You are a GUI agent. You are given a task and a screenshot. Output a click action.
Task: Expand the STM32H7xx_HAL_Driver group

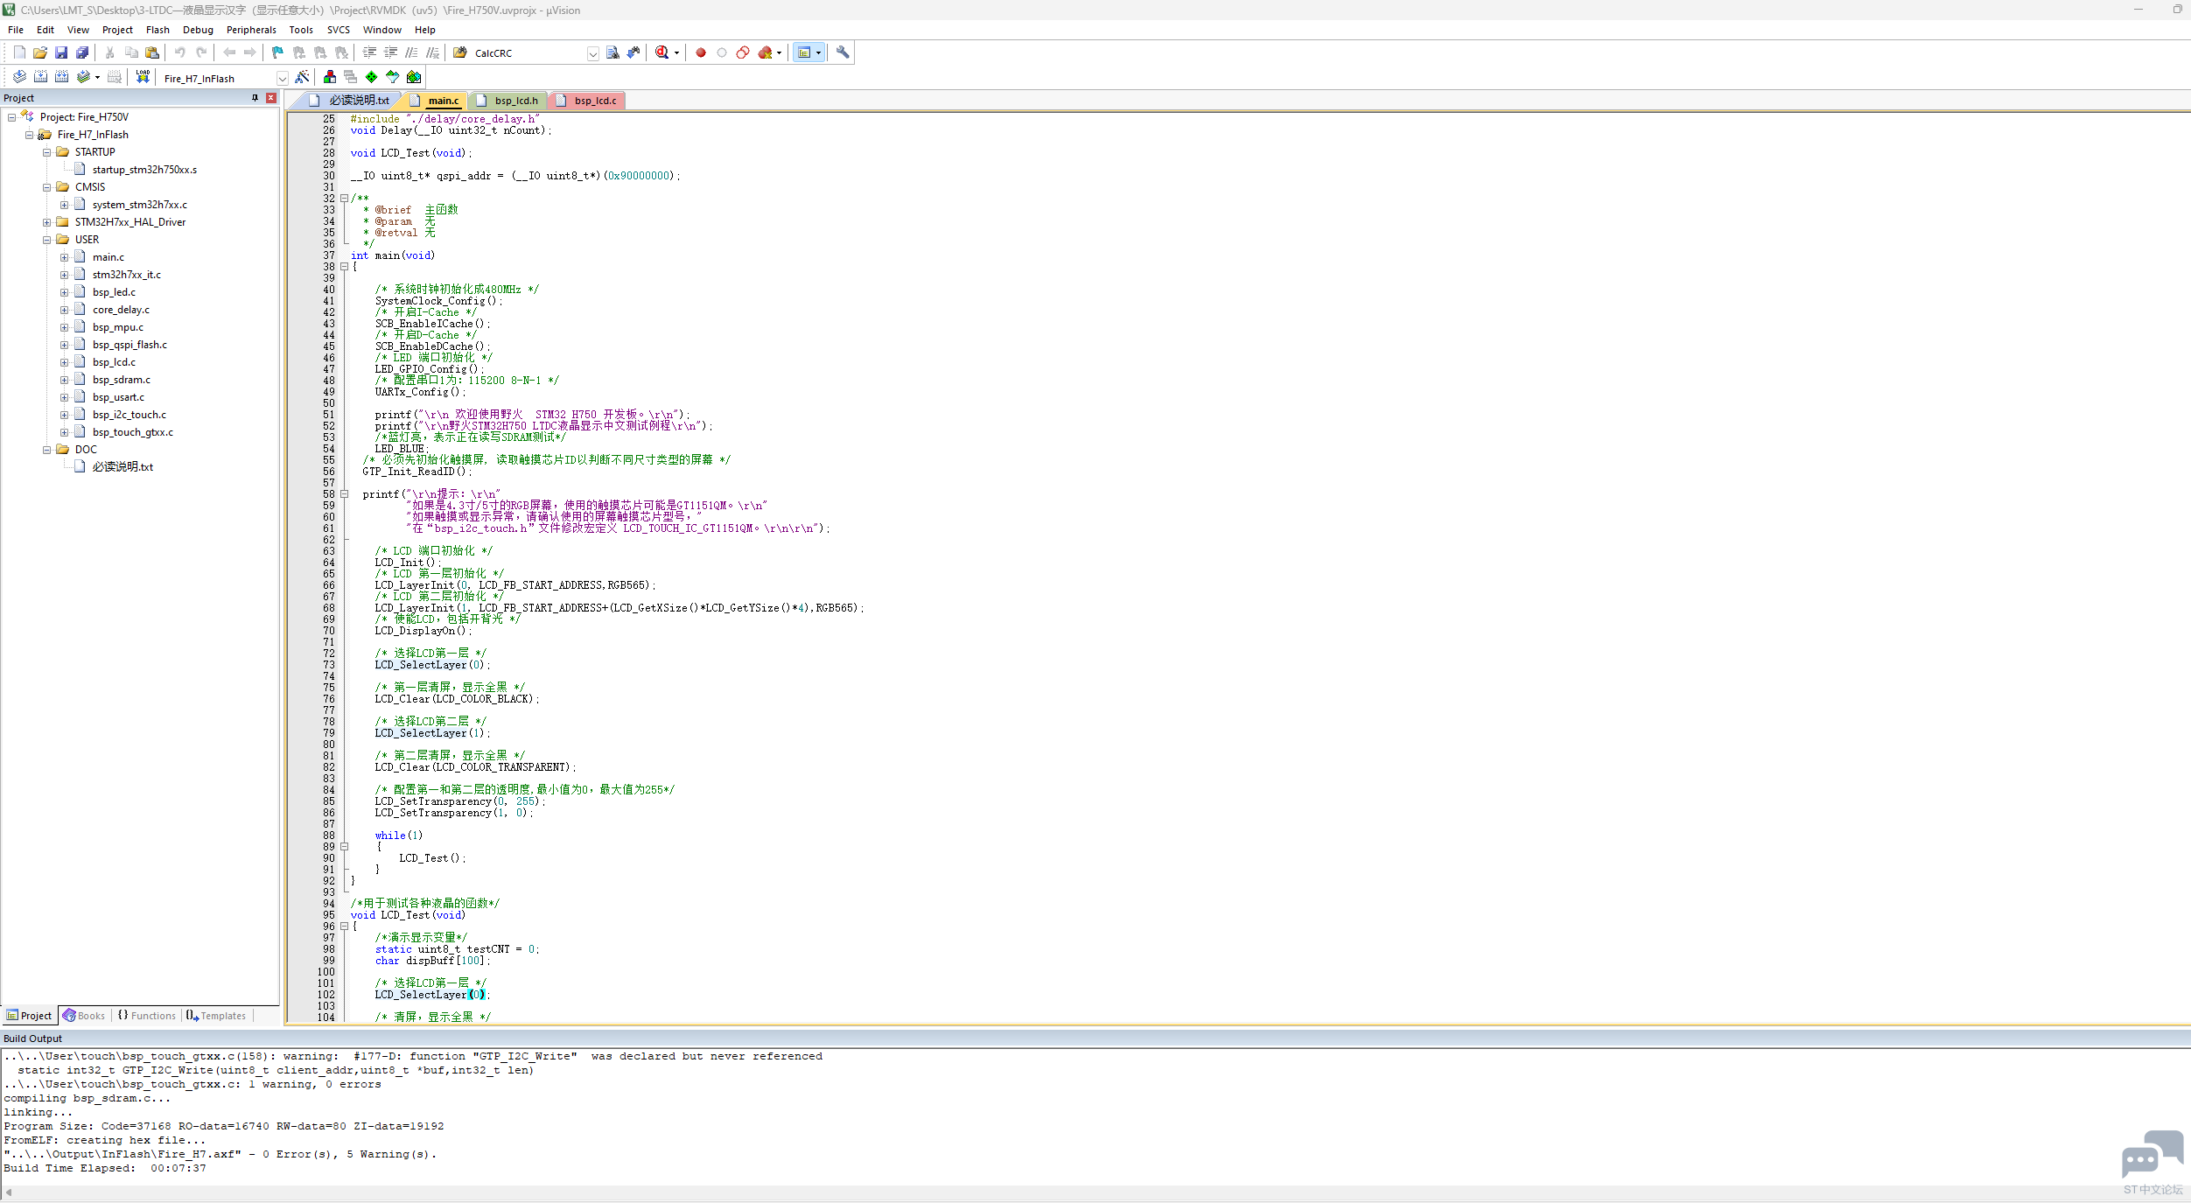[x=47, y=222]
